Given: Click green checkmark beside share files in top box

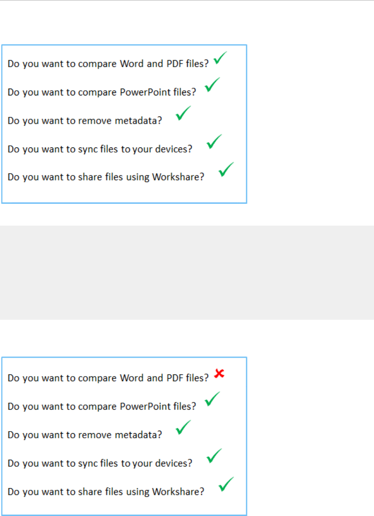Looking at the screenshot, I should click(x=226, y=169).
